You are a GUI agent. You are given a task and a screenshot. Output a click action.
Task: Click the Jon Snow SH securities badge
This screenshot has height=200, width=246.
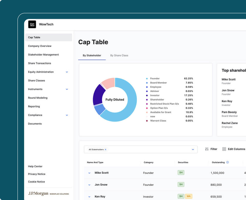(x=181, y=184)
